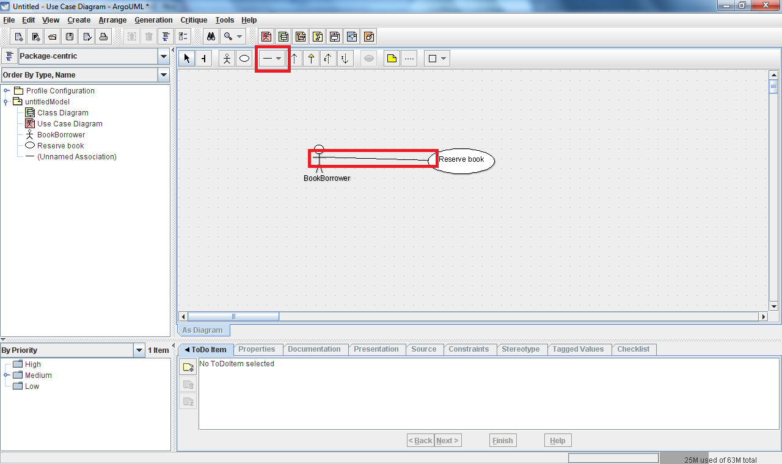Image resolution: width=782 pixels, height=464 pixels.
Task: Click the Save Project floppy icon
Action: (70, 37)
